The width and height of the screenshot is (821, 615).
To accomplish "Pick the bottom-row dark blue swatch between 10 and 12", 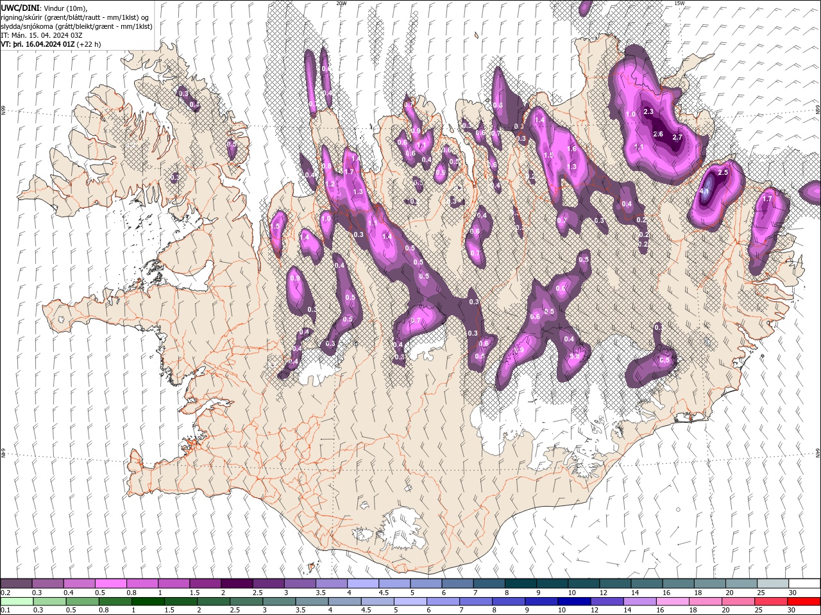I will tap(574, 602).
